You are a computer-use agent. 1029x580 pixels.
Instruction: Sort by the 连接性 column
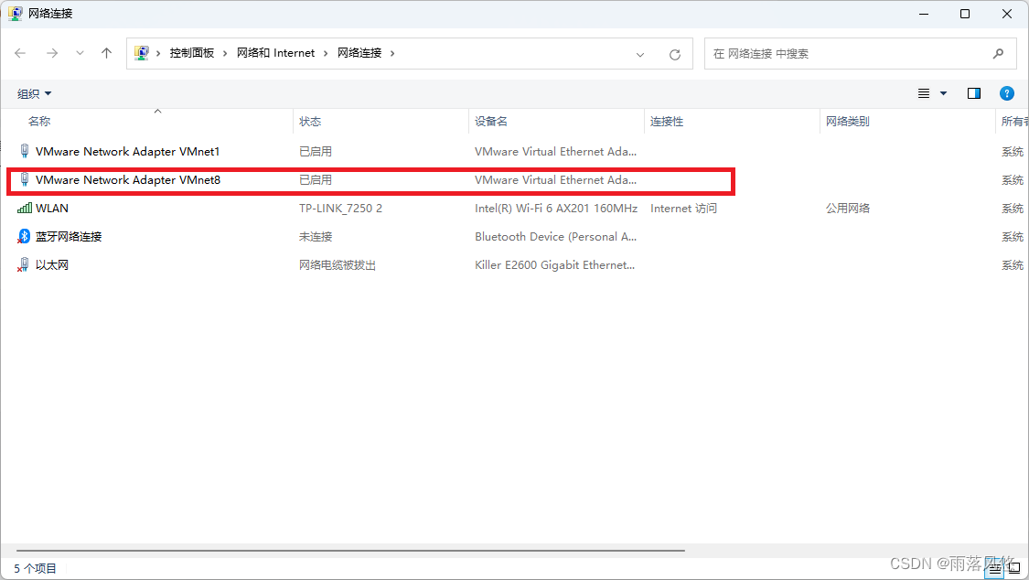tap(667, 122)
